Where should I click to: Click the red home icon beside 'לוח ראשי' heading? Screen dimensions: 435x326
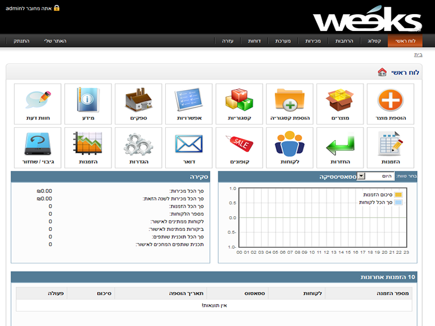pyautogui.click(x=382, y=72)
